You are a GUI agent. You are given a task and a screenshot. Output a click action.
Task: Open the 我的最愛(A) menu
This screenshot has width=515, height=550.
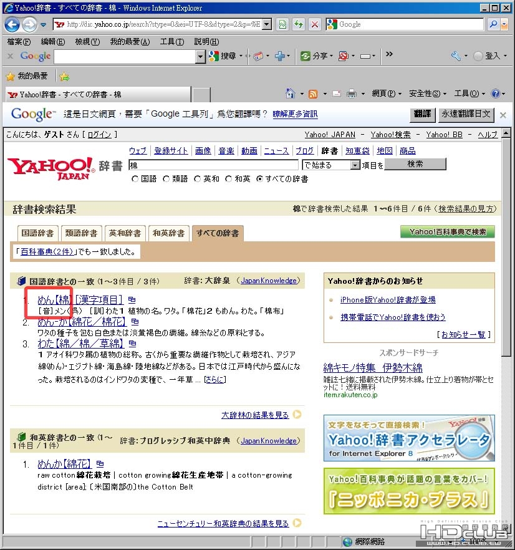(130, 42)
